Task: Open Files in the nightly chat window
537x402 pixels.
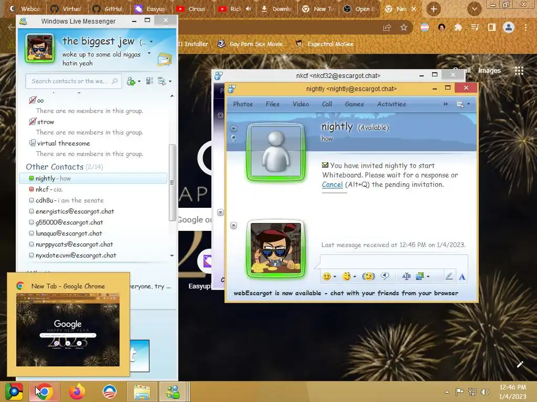Action: tap(273, 104)
